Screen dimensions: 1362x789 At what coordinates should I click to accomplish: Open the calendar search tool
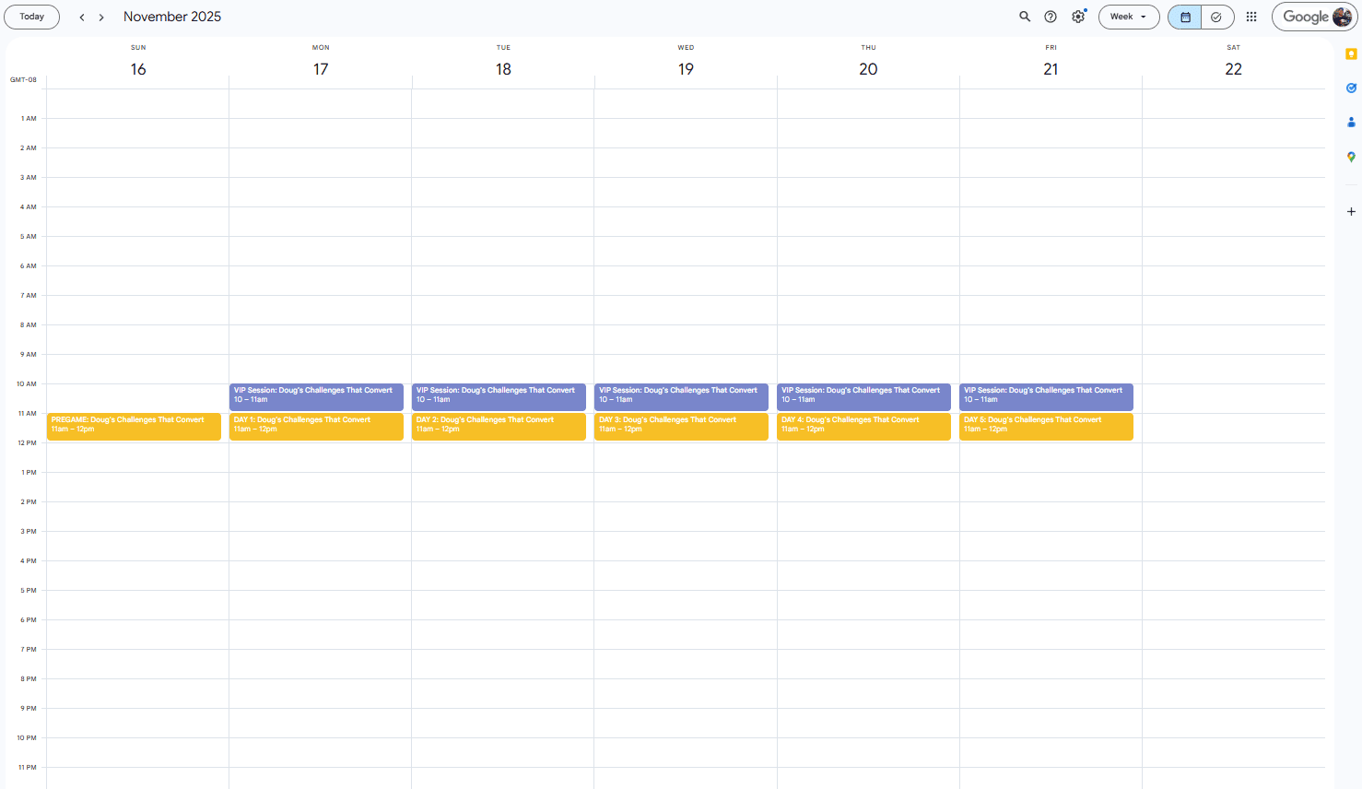tap(1024, 17)
